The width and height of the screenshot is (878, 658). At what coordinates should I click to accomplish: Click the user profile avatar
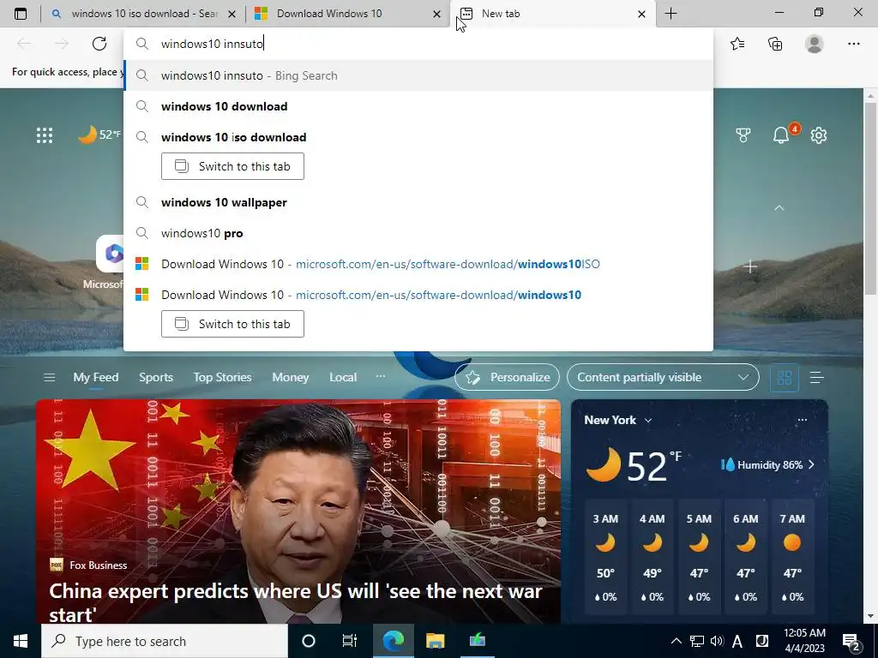pyautogui.click(x=815, y=44)
